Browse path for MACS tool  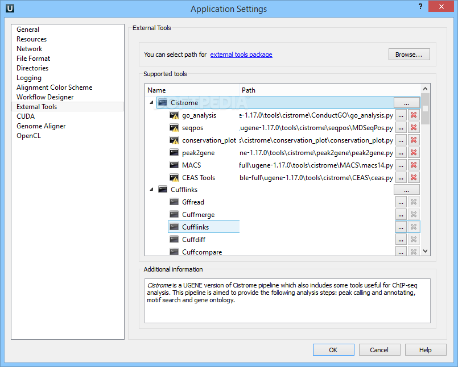tap(401, 165)
